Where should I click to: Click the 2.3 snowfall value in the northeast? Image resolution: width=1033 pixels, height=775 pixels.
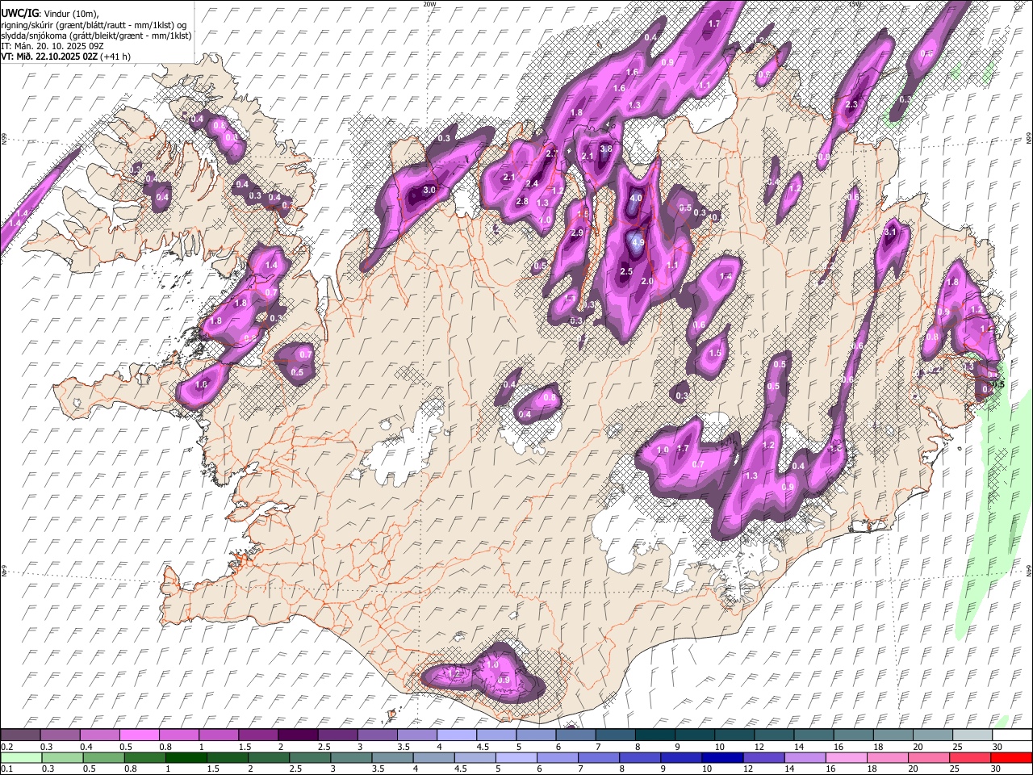coord(851,105)
